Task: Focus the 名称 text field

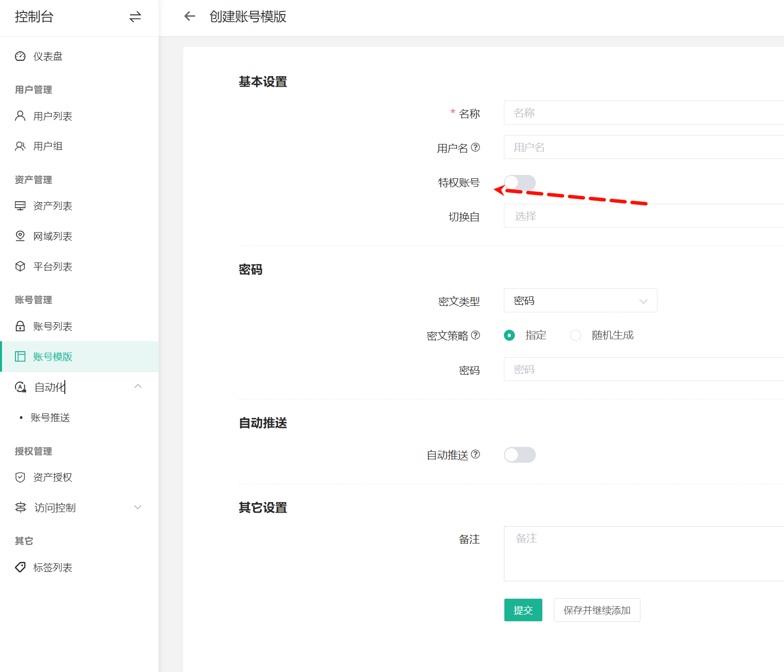Action: click(643, 113)
